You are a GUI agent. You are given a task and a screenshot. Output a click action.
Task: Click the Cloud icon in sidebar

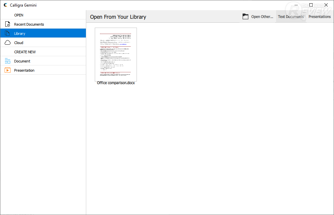coord(8,43)
